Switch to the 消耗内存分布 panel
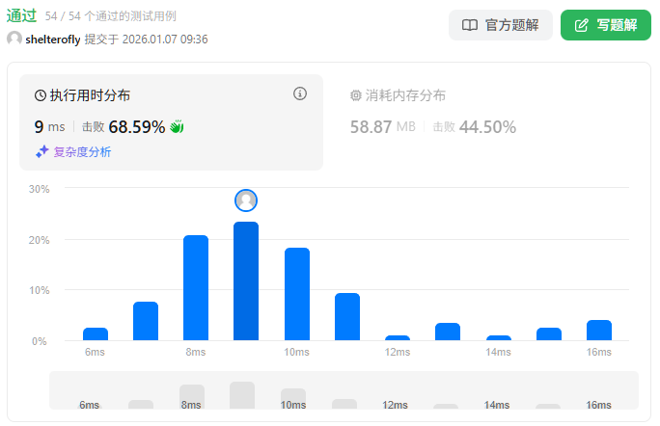660x426 pixels. pyautogui.click(x=404, y=95)
